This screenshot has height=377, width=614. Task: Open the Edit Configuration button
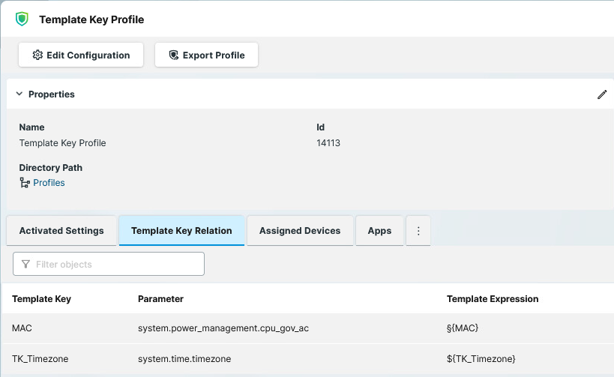click(81, 55)
